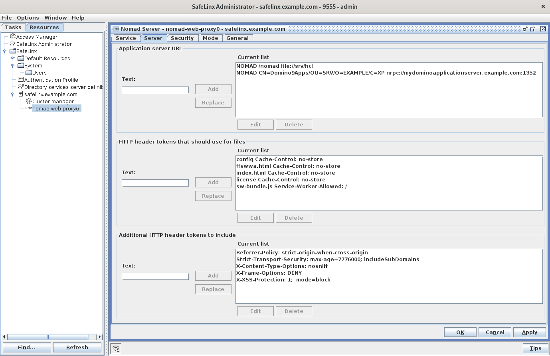Click the HTTP icon beside nomad-web-proxy0

pos(29,108)
